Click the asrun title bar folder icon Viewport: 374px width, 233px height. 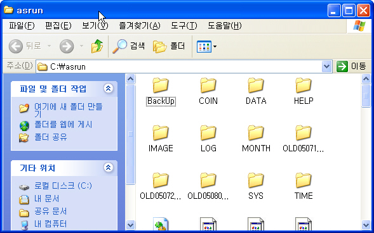click(9, 10)
